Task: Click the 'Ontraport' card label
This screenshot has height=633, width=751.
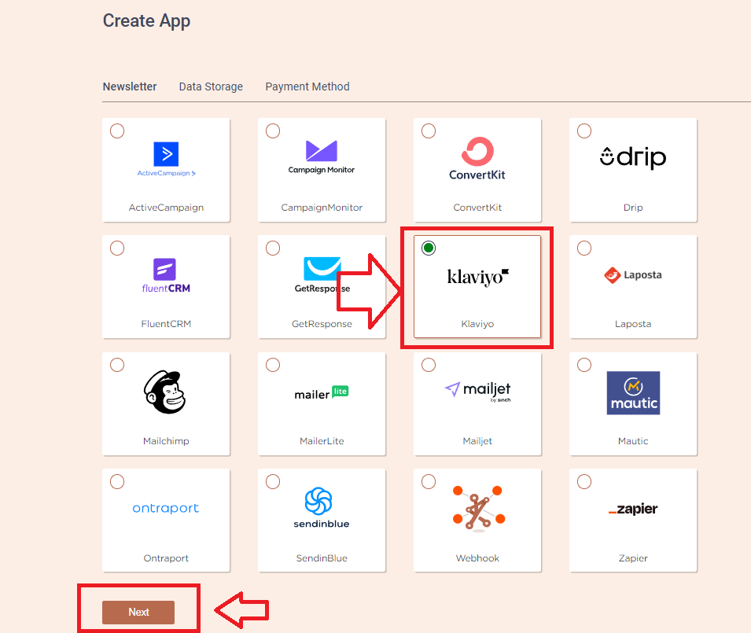Action: tap(166, 558)
